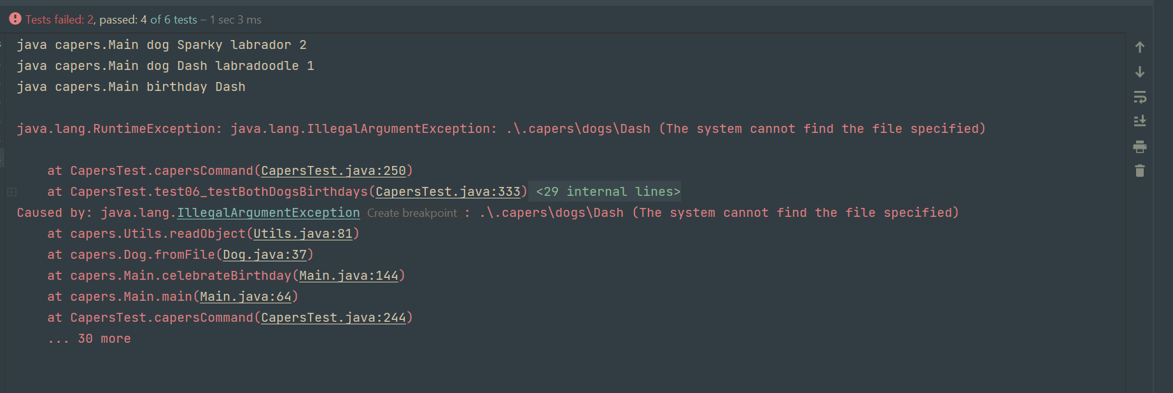This screenshot has height=393, width=1173.
Task: Jump to CapersTest.java:333 in the stack trace
Action: pyautogui.click(x=447, y=191)
